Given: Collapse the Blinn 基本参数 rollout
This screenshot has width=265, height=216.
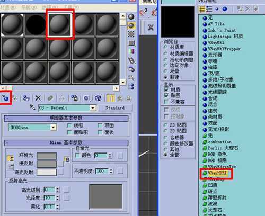Looking at the screenshot, I should pyautogui.click(x=66, y=142).
